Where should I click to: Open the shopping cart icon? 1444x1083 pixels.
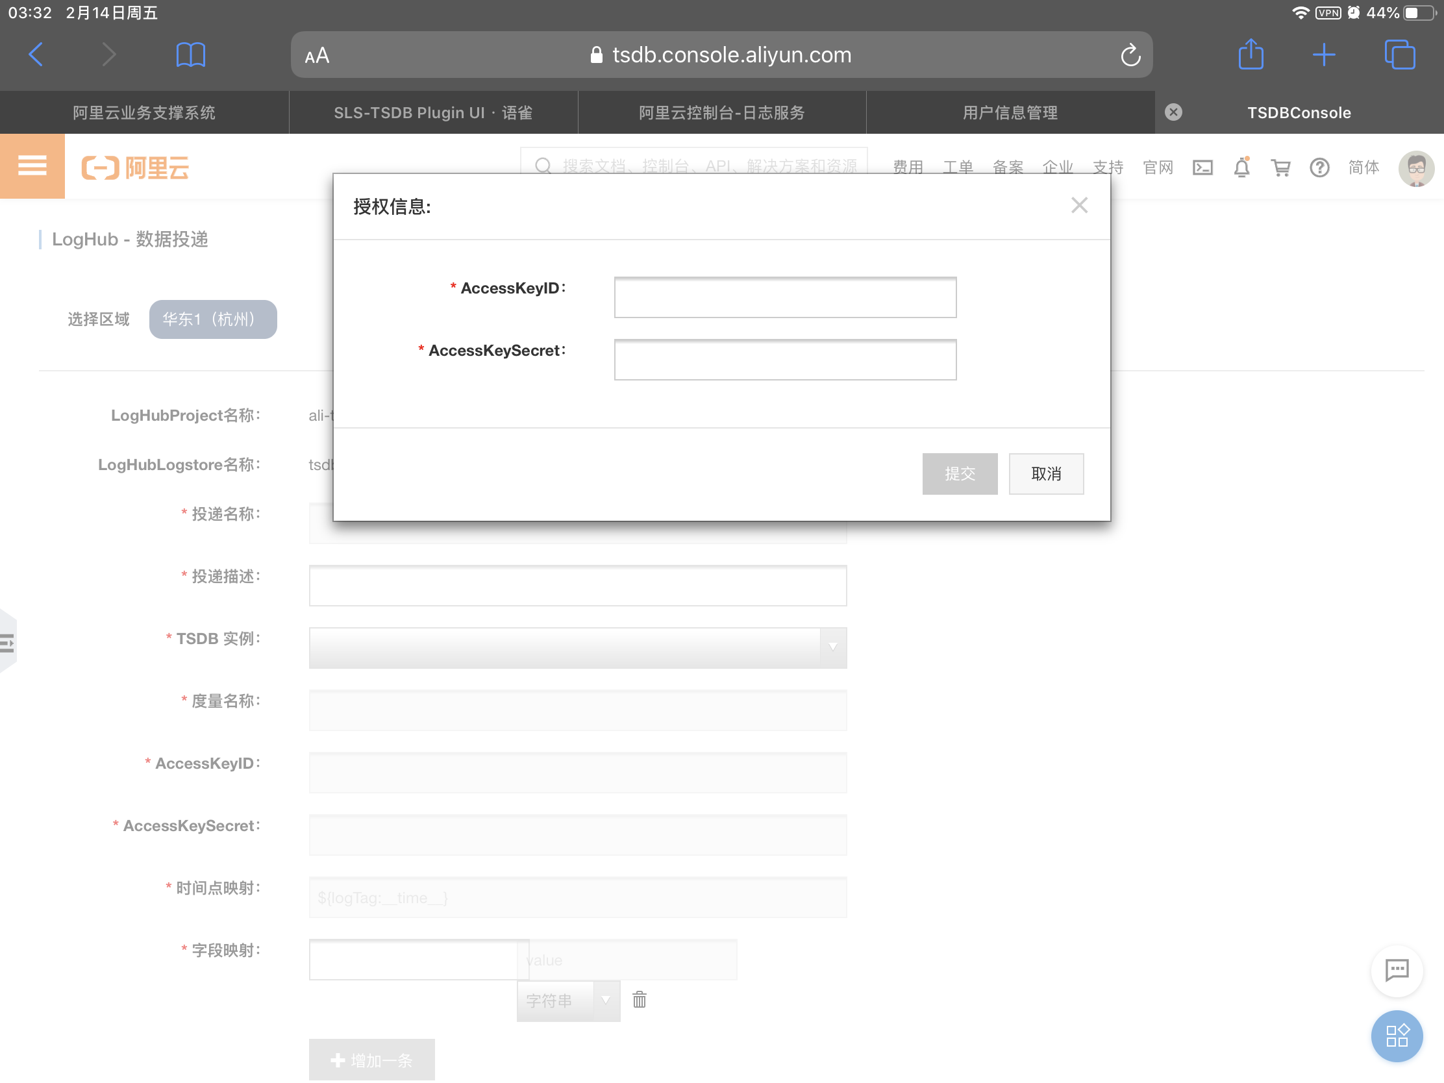click(1280, 168)
